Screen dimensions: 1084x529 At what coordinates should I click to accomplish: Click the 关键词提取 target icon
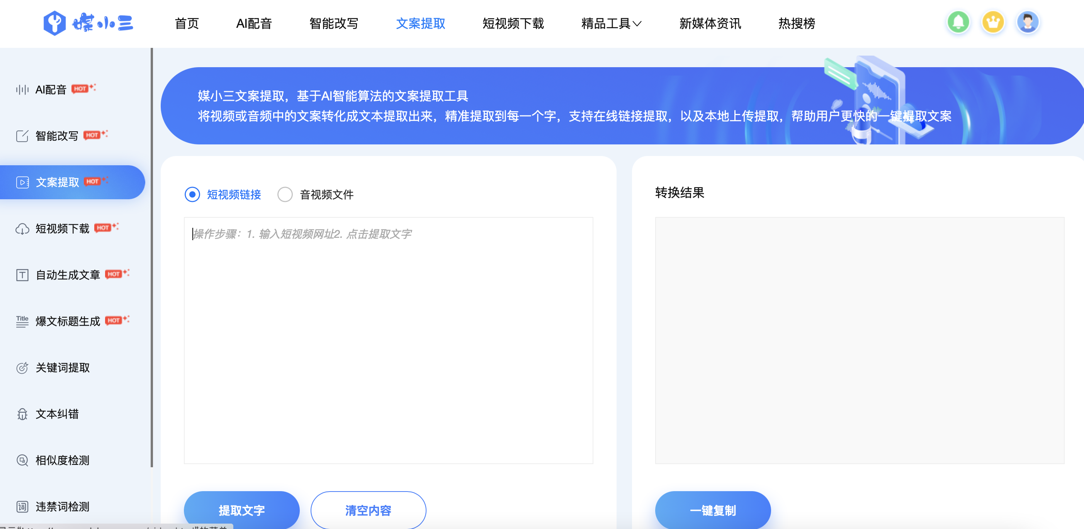[x=22, y=368]
